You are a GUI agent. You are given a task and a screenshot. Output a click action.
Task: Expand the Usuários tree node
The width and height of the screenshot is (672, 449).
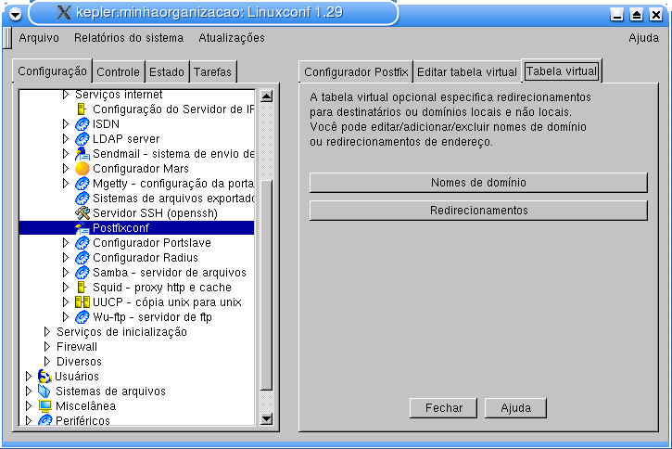(29, 377)
